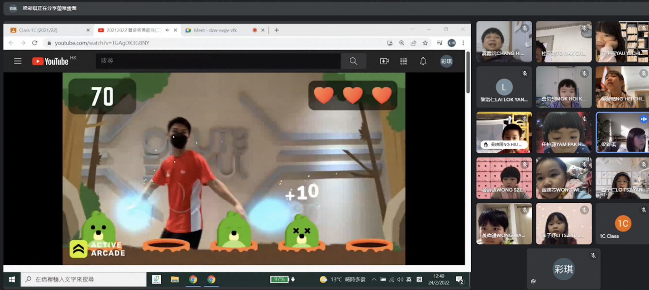Image resolution: width=649 pixels, height=290 pixels.
Task: Click the Windows taskbar search box
Action: click(x=83, y=279)
